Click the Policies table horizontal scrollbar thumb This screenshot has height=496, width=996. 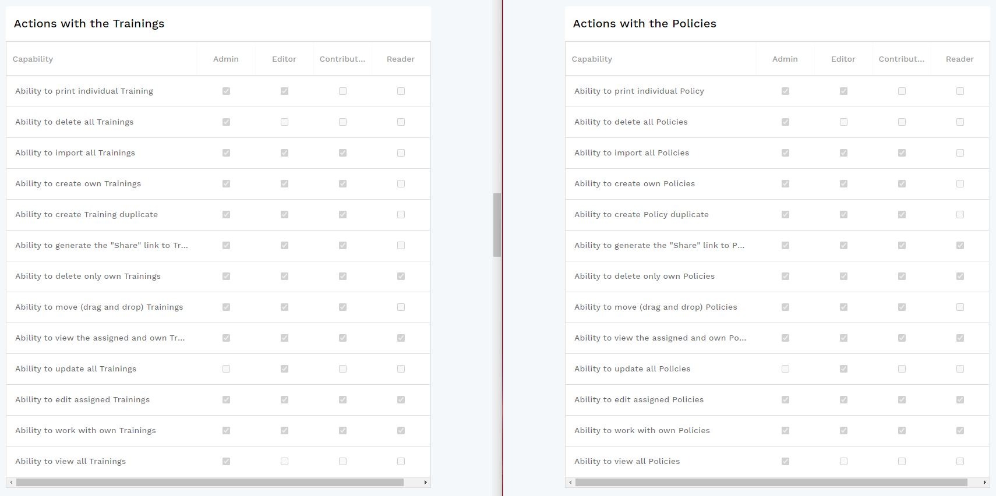(x=771, y=482)
